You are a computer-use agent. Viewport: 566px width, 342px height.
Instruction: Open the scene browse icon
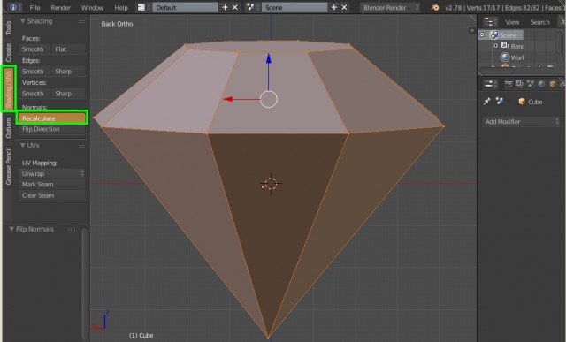coord(253,7)
